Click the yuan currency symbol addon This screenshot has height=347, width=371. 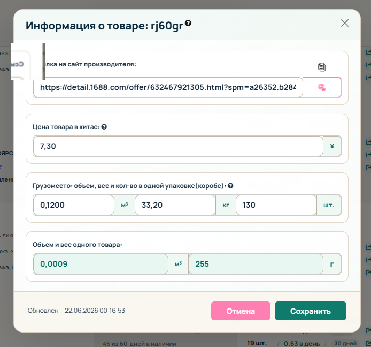[x=332, y=146]
